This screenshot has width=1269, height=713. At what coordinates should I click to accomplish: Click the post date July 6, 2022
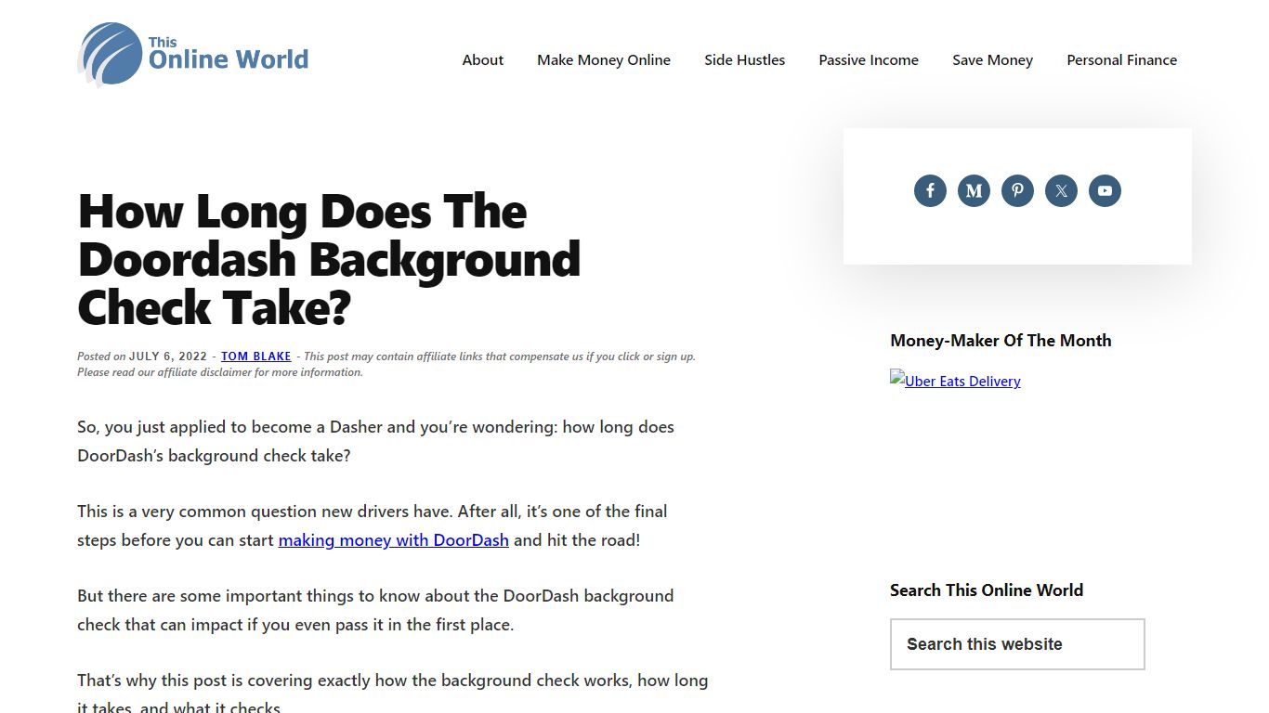pos(168,356)
